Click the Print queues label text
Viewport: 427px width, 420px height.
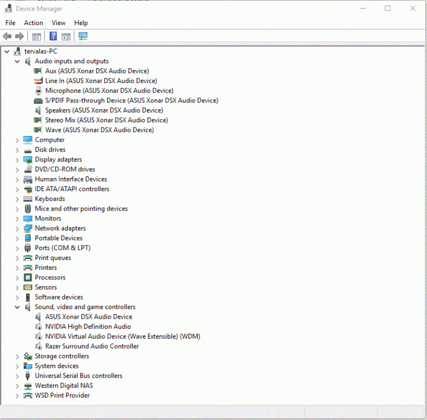pyautogui.click(x=53, y=258)
